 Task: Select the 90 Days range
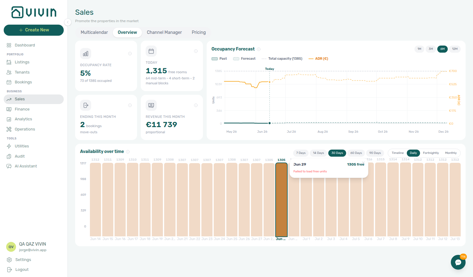[x=375, y=153]
